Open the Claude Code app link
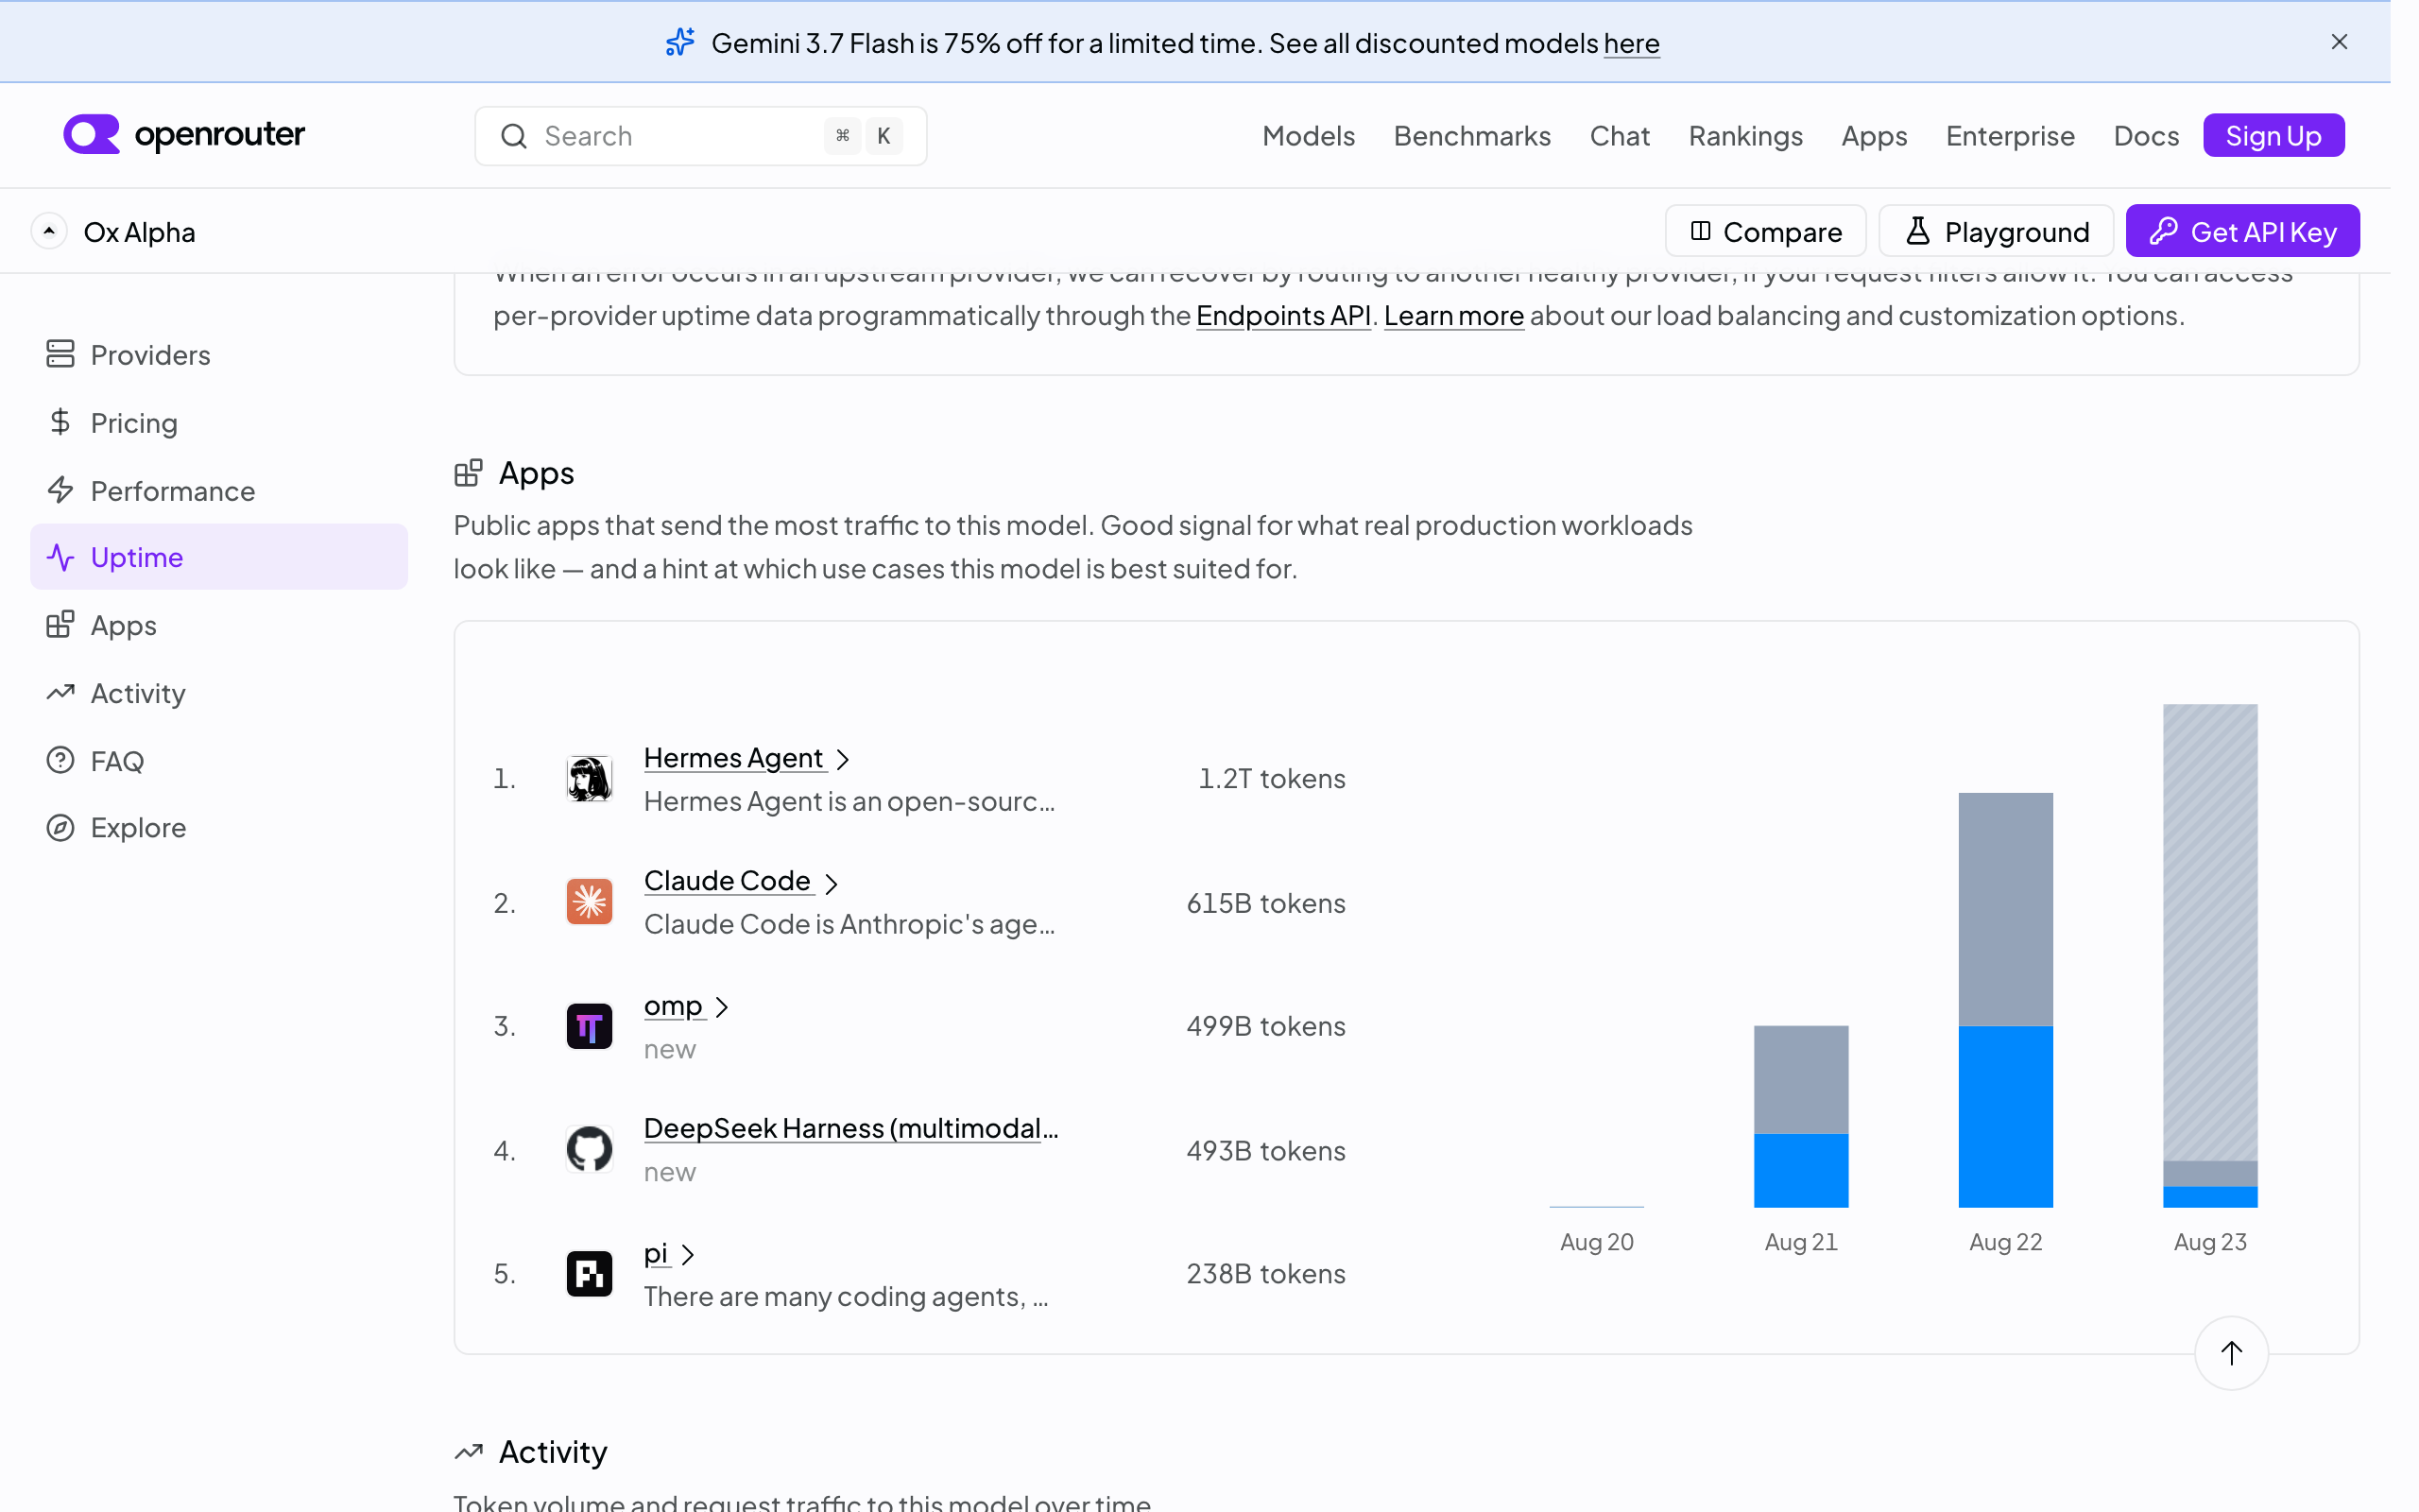 728,881
